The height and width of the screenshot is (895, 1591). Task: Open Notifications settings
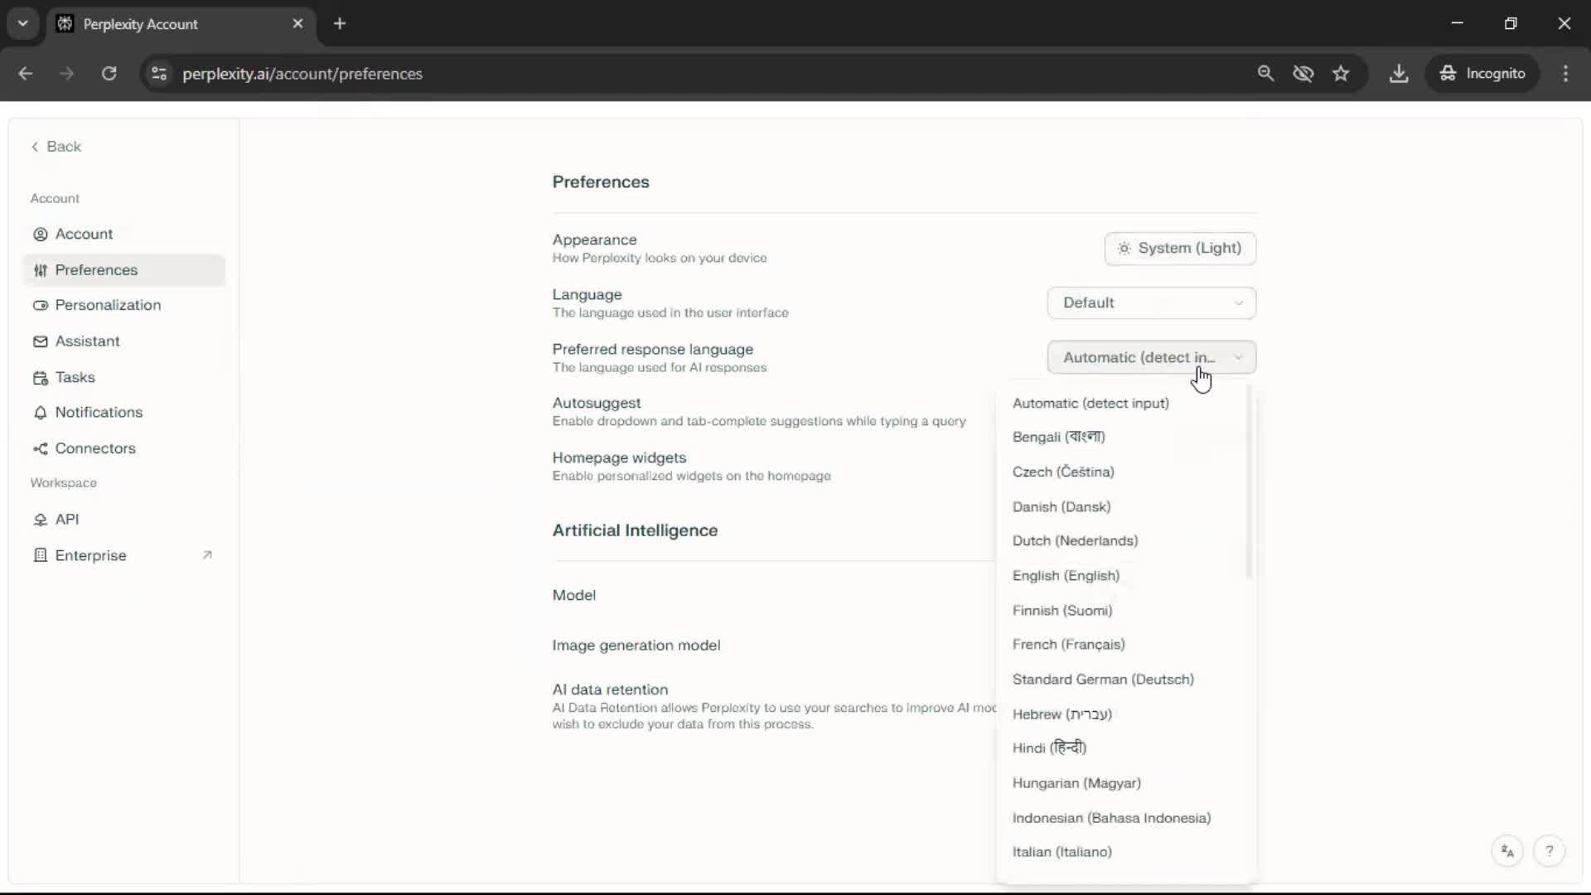(99, 413)
